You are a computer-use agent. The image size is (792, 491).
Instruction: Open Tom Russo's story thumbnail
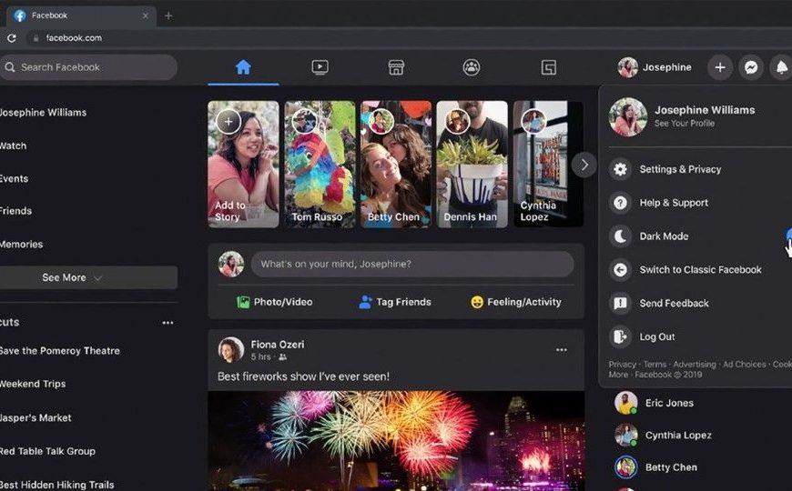320,164
